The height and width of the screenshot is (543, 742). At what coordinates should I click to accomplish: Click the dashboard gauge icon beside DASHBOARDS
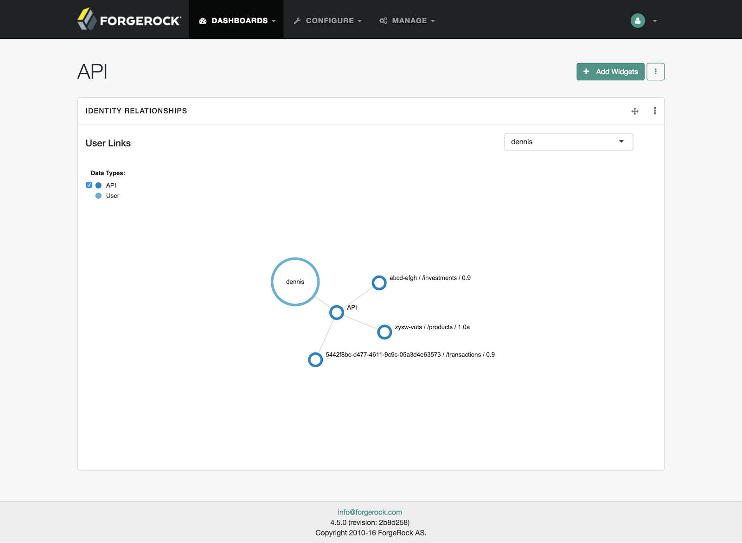(x=202, y=20)
